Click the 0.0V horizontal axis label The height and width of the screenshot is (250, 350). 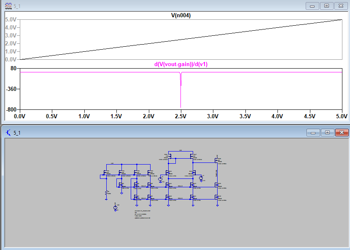[20, 116]
